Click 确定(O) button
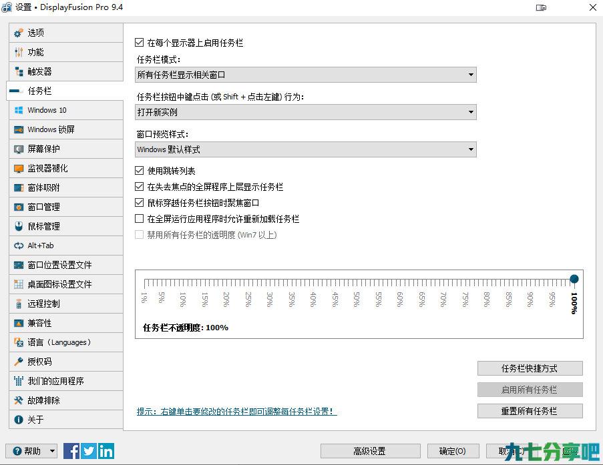The image size is (603, 465). [x=453, y=451]
